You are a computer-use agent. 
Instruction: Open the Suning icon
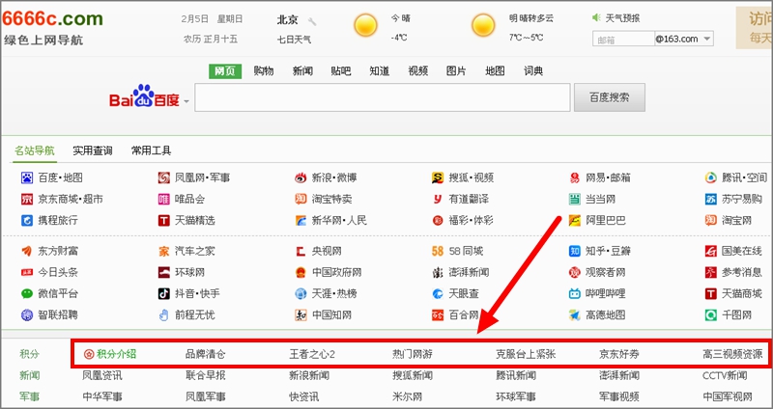[710, 200]
